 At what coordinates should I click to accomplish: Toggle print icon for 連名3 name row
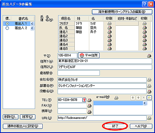click(110, 40)
